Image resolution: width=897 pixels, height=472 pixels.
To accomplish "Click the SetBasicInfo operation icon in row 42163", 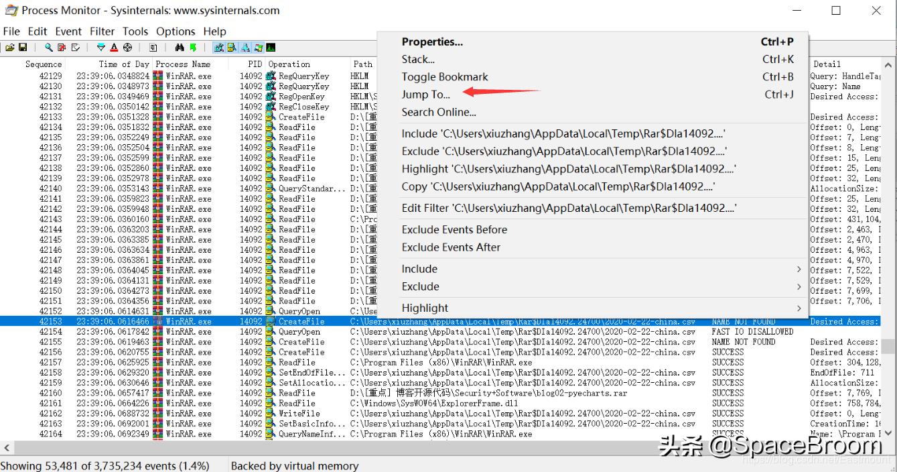I will point(271,424).
